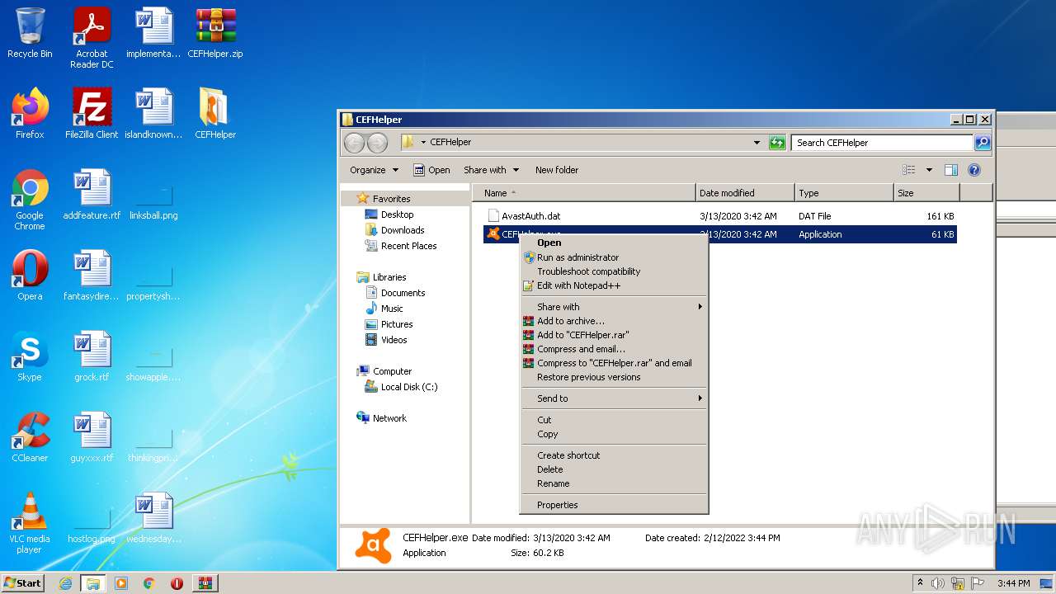
Task: Sort by Date modified column header
Action: click(x=745, y=193)
